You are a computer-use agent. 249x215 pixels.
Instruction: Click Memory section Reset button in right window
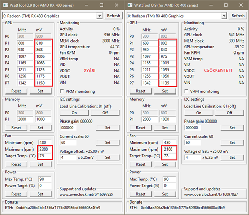point(141,128)
